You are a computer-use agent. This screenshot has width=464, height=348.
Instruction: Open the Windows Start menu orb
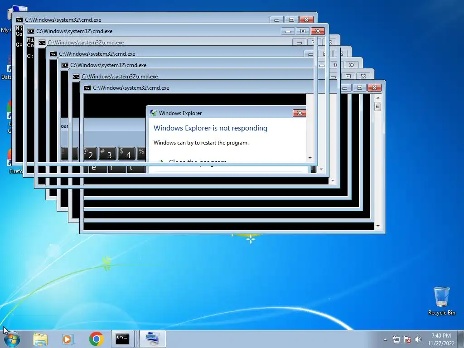[12, 339]
